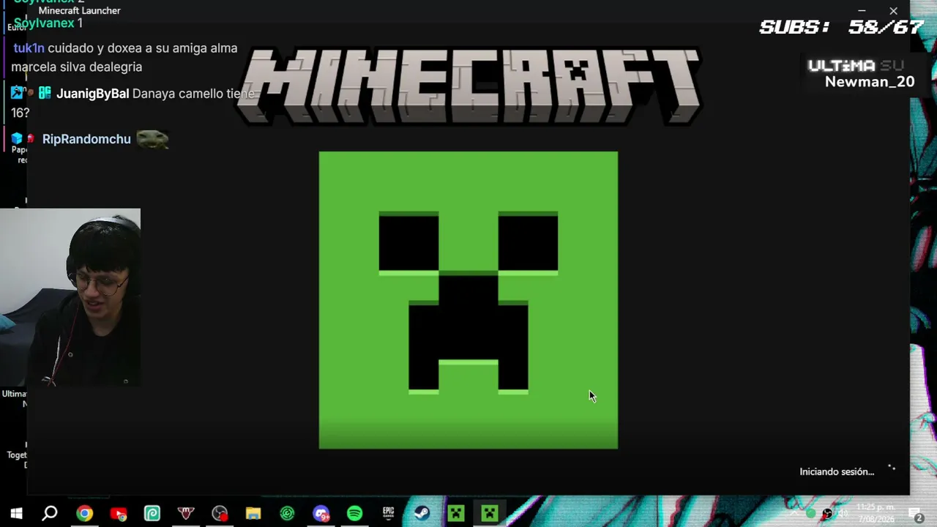Minimize the Minecraft Launcher window
The height and width of the screenshot is (527, 937).
pyautogui.click(x=862, y=11)
